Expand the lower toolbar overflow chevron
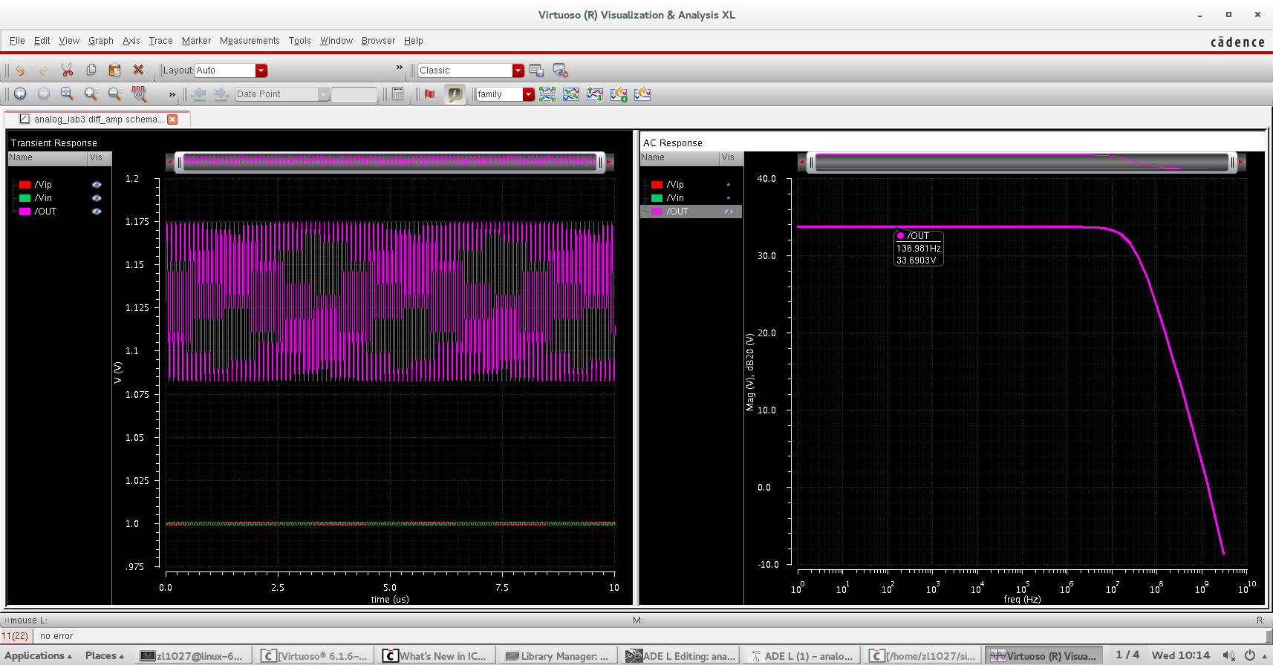Viewport: 1273px width, 665px height. 172,94
